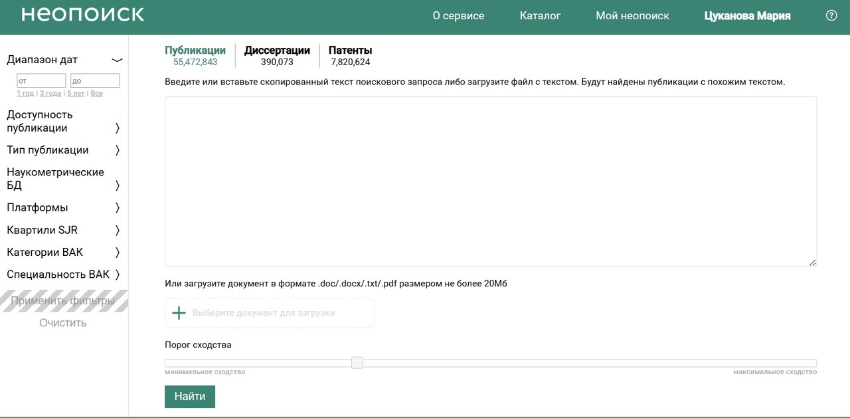Select the 1 год date range link
Viewport: 850px width, 418px height.
coord(25,93)
